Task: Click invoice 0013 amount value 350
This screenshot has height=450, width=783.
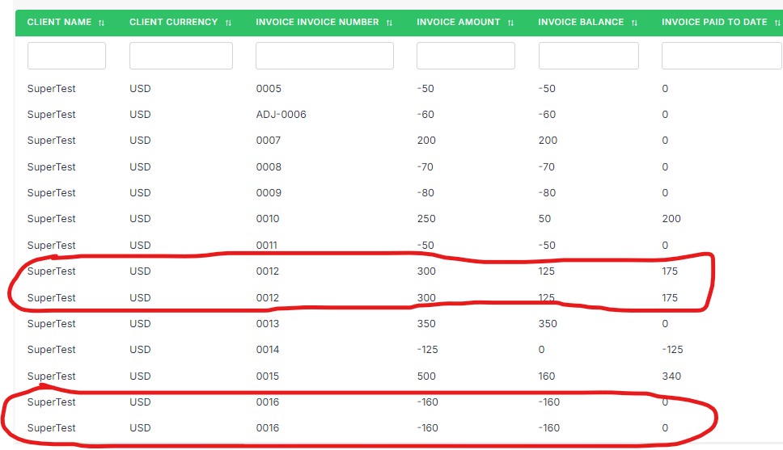Action: [425, 324]
